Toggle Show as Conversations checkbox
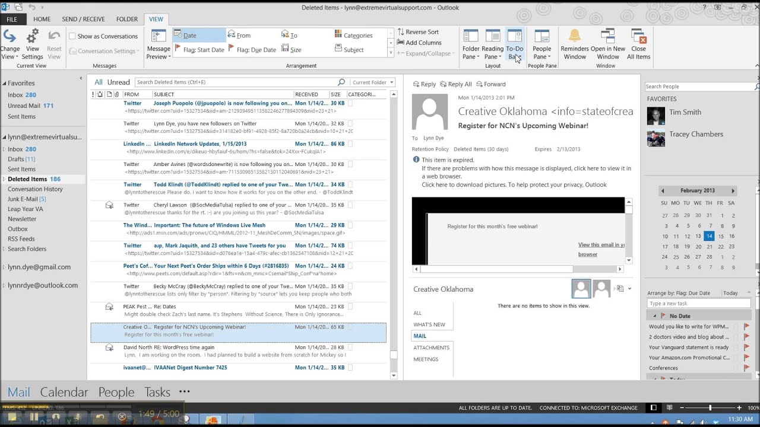This screenshot has width=760, height=427. [72, 36]
